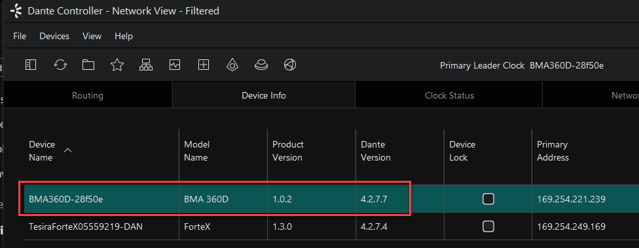Open the Help menu
639x248 pixels.
point(124,36)
